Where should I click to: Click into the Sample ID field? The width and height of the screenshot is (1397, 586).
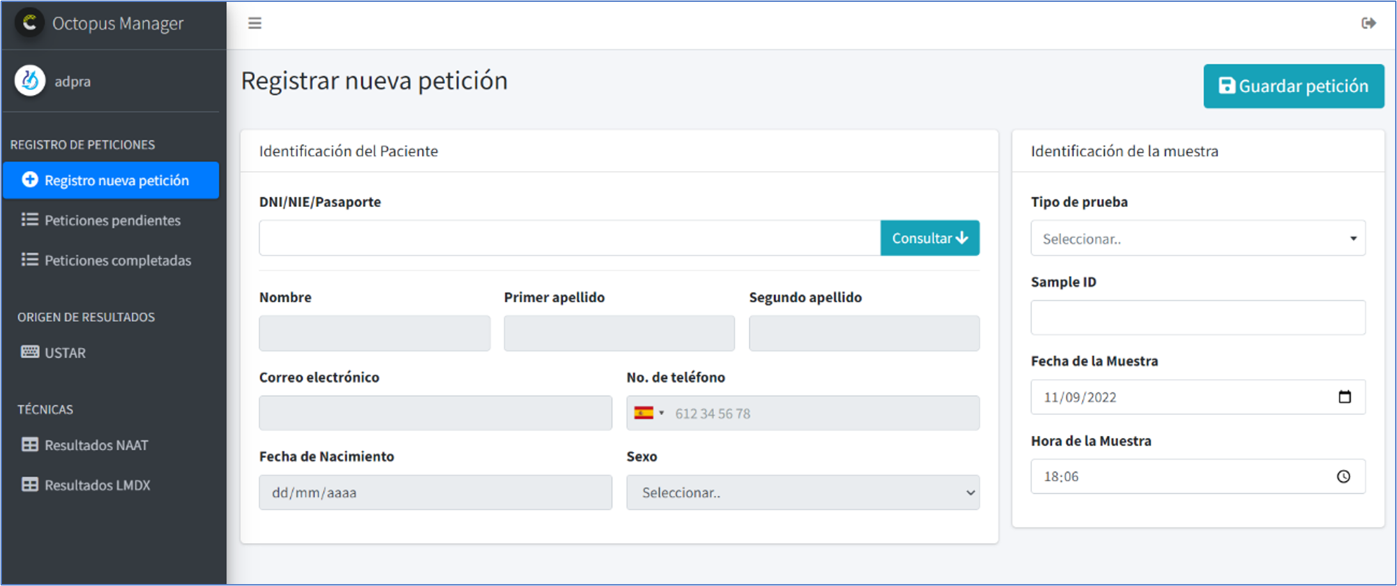click(x=1197, y=318)
